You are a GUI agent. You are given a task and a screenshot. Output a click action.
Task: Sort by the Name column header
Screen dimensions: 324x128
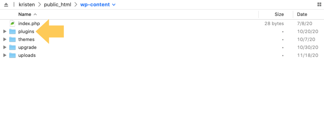click(x=25, y=14)
